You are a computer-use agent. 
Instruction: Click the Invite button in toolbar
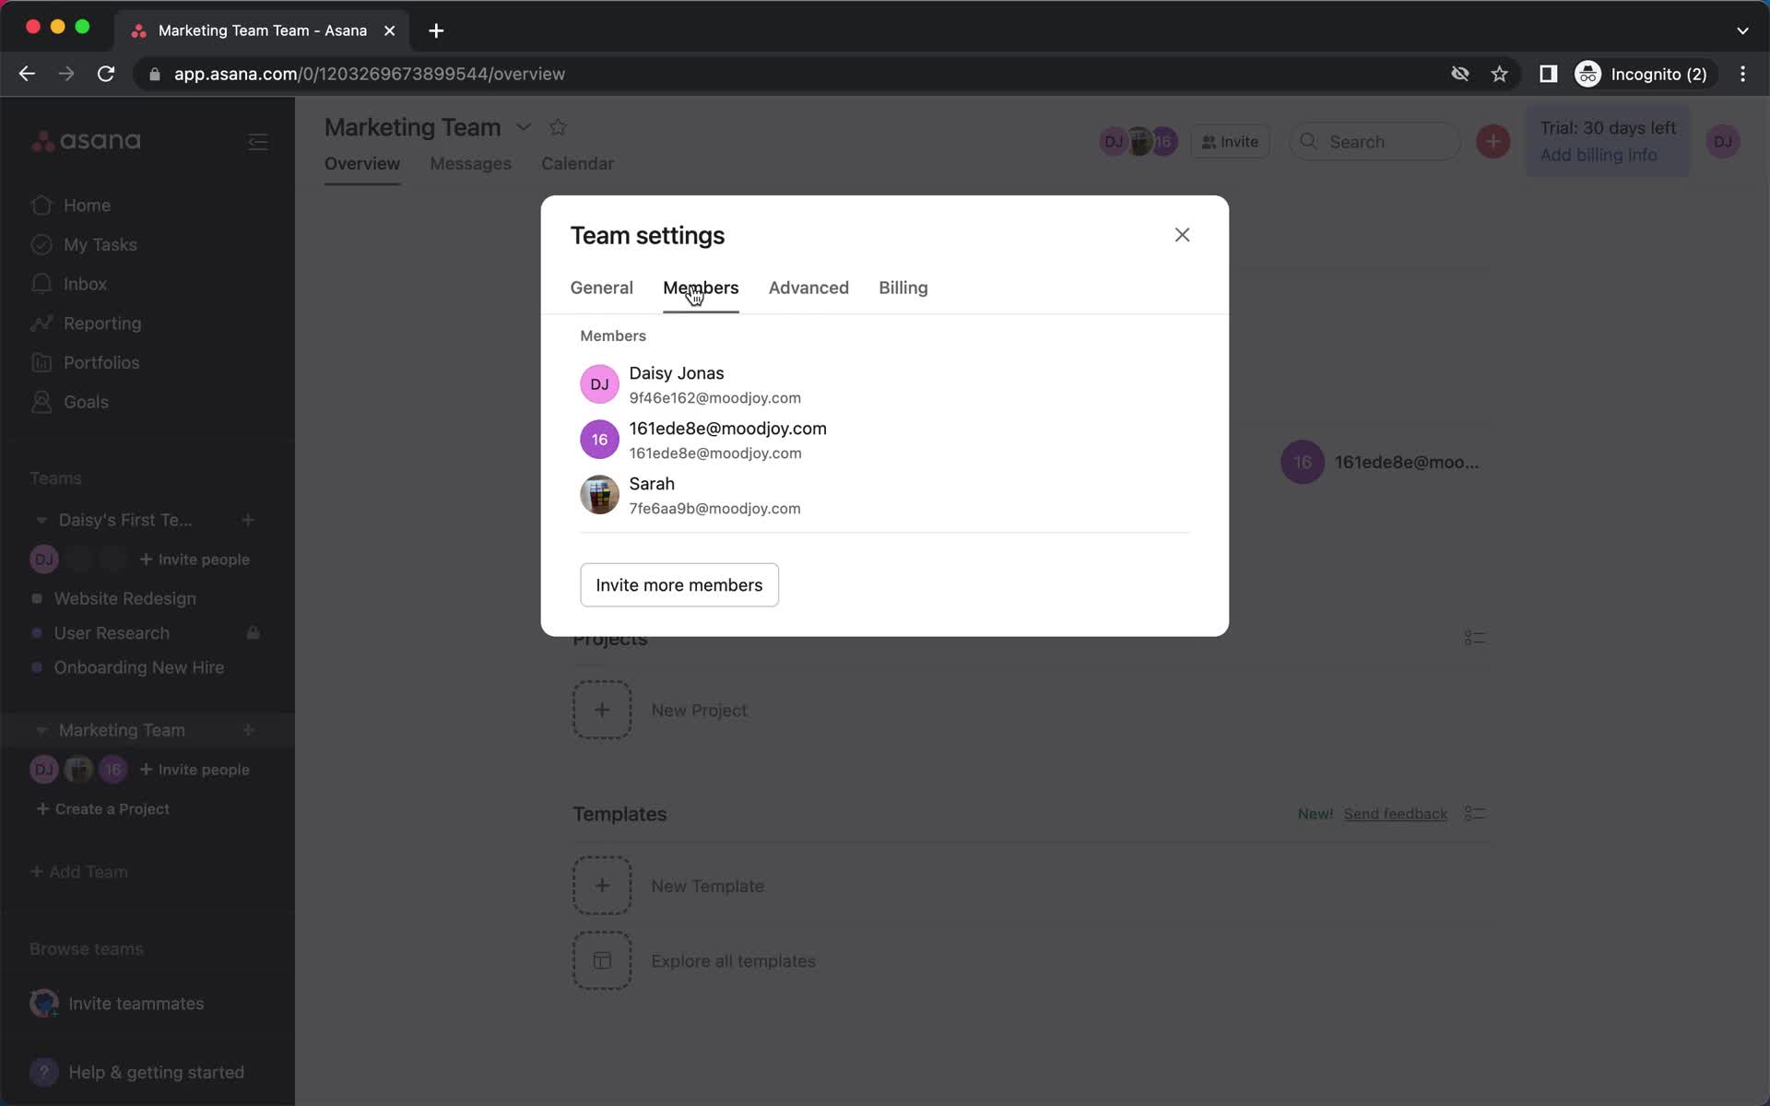pyautogui.click(x=1229, y=140)
